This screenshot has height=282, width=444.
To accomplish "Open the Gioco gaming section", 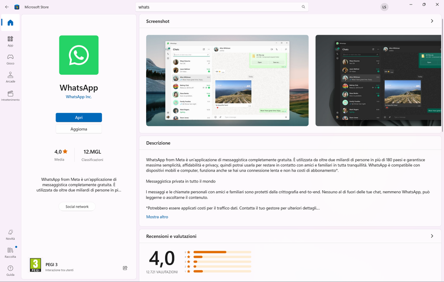I will [10, 59].
